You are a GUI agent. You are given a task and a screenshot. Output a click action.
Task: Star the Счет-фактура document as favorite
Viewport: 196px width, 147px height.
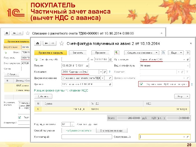pos(62,44)
